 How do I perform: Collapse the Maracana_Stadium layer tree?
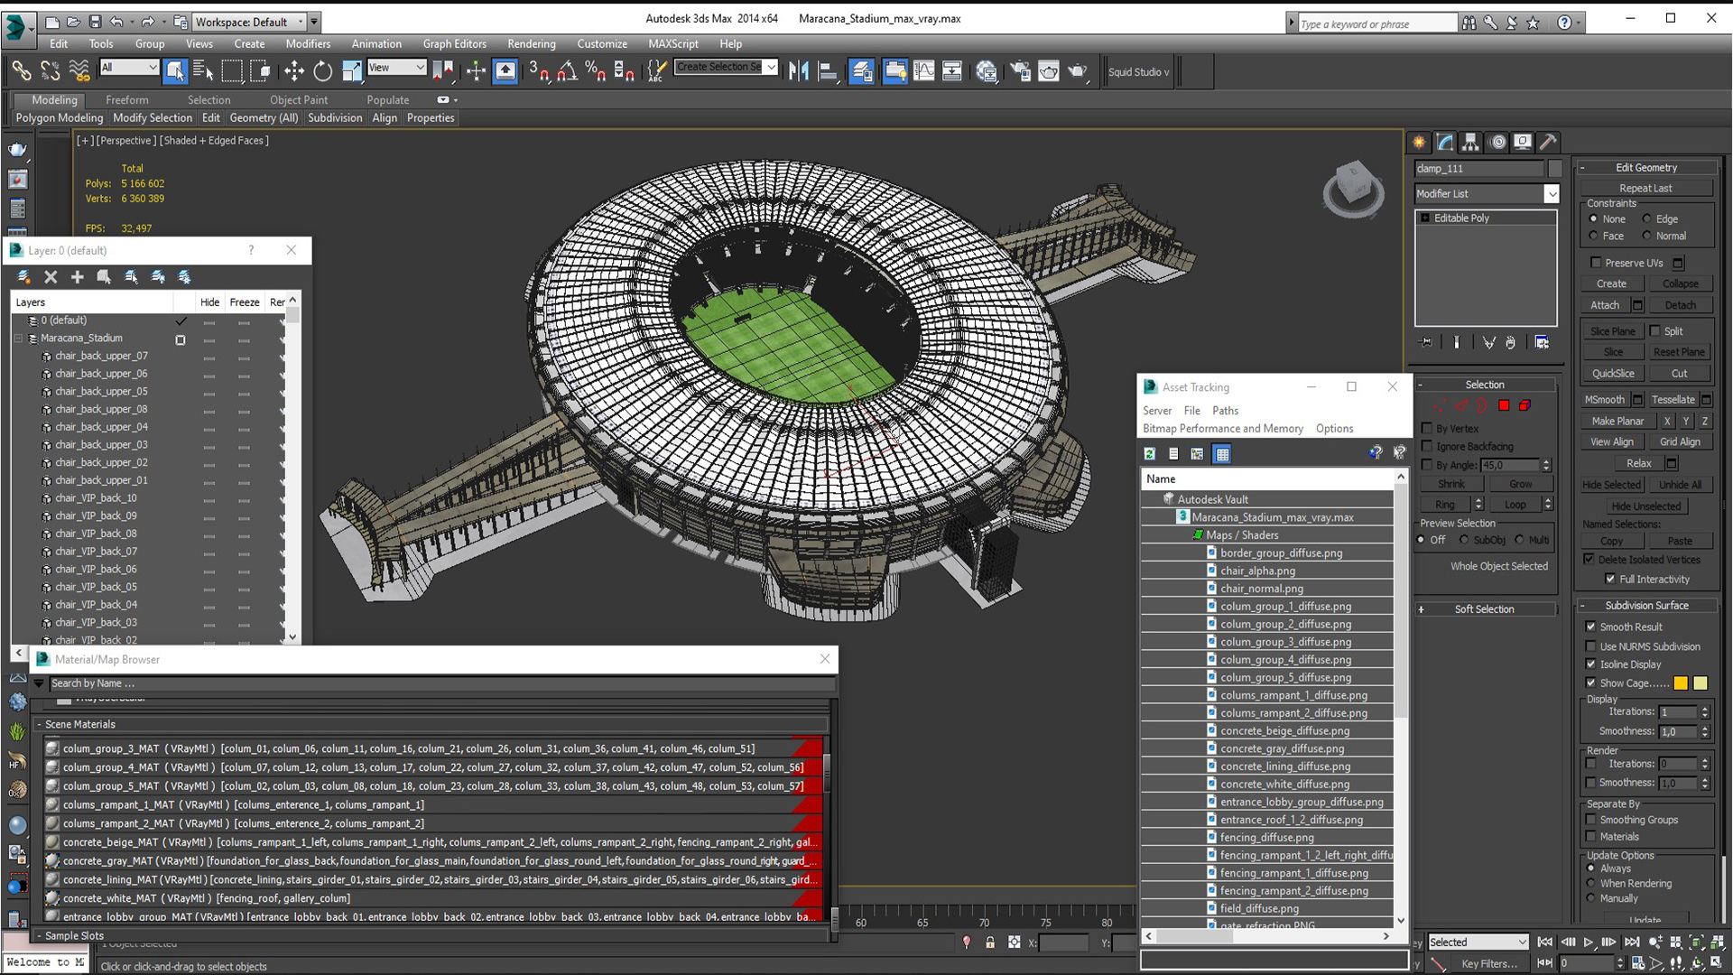[x=18, y=339]
